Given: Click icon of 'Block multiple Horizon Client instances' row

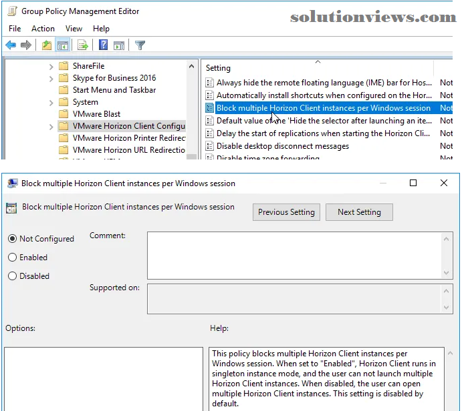Looking at the screenshot, I should point(209,108).
